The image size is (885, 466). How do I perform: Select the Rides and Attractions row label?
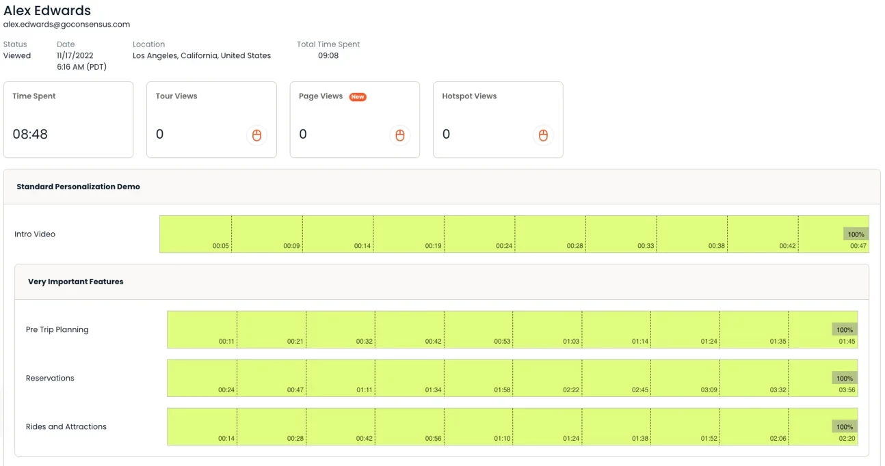coord(66,427)
